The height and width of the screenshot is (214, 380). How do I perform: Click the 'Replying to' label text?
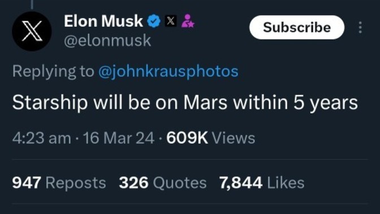[x=53, y=71]
